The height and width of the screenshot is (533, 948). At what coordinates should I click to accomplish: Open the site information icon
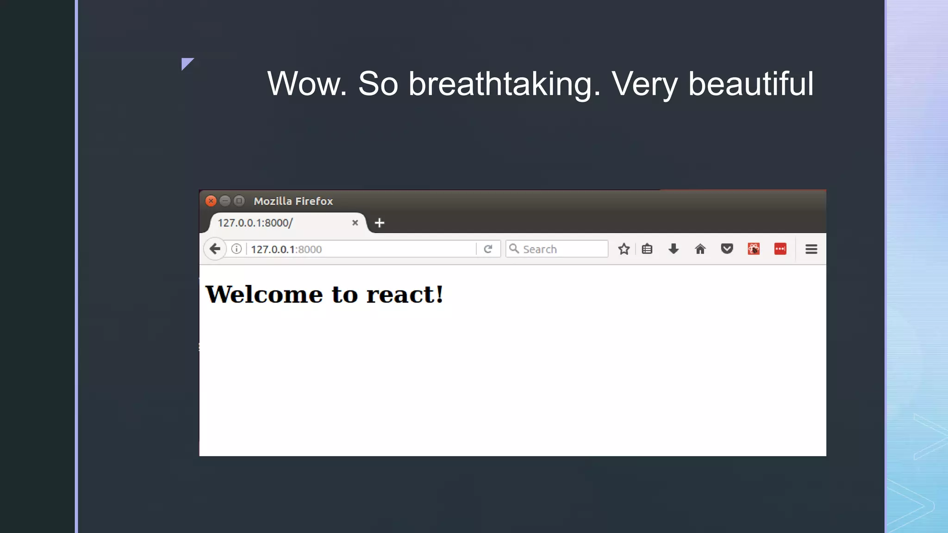click(x=237, y=249)
